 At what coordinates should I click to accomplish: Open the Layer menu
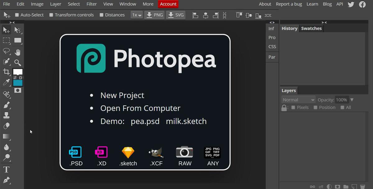click(56, 4)
